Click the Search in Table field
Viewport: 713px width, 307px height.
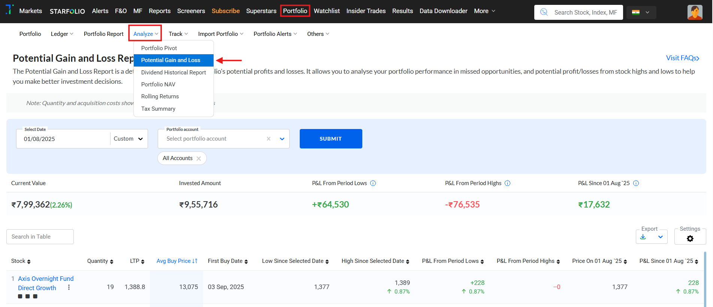click(40, 237)
